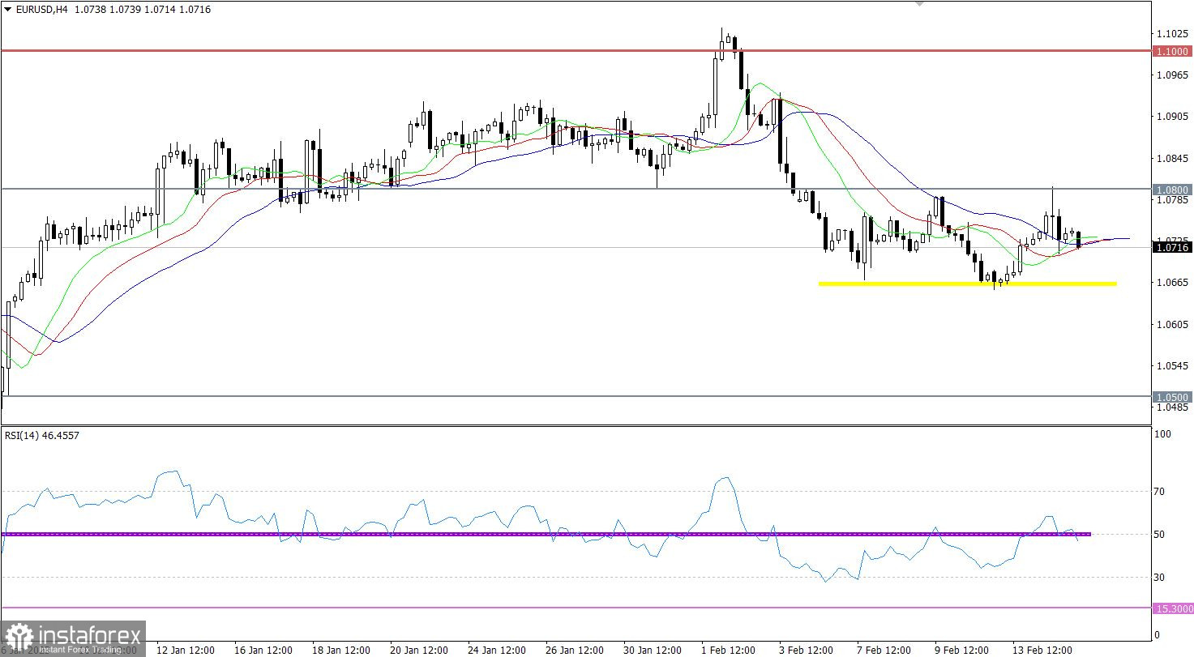This screenshot has height=657, width=1194.
Task: Select the red horizontal line at 1.1000
Action: (576, 50)
